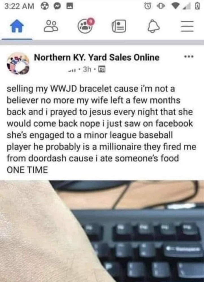This screenshot has height=282, width=204.
Task: Tap the alarm clock status icon
Action: (147, 6)
